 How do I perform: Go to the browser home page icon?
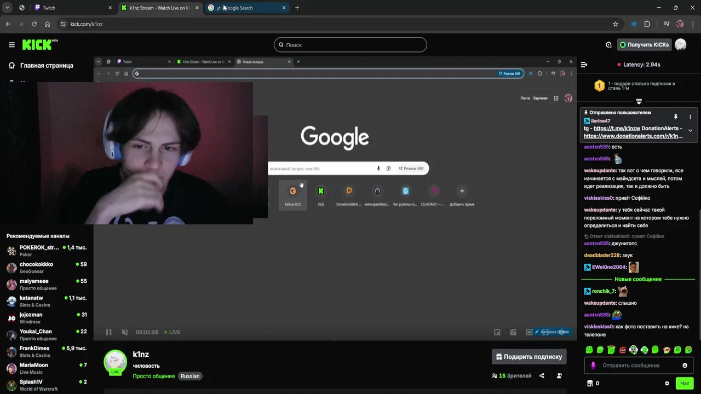(x=47, y=24)
